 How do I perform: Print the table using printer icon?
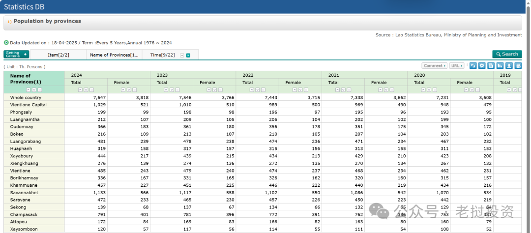518,66
